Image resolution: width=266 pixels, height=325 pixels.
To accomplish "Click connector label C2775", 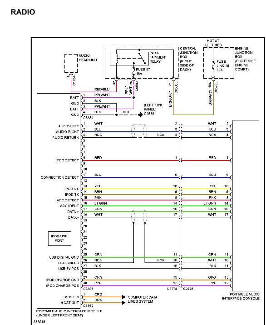I will pos(188,289).
